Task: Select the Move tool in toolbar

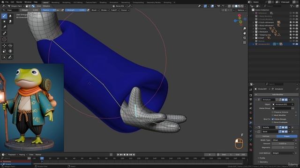Action: click(4, 46)
